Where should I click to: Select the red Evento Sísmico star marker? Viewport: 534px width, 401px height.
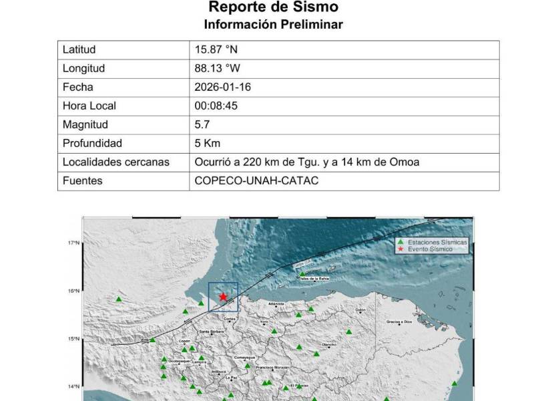point(223,296)
